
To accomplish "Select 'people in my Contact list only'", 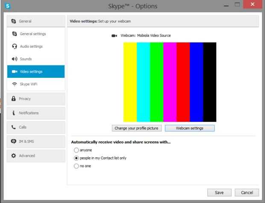I will pos(76,158).
